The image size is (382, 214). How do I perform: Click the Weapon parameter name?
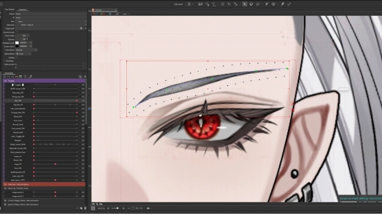(18, 140)
